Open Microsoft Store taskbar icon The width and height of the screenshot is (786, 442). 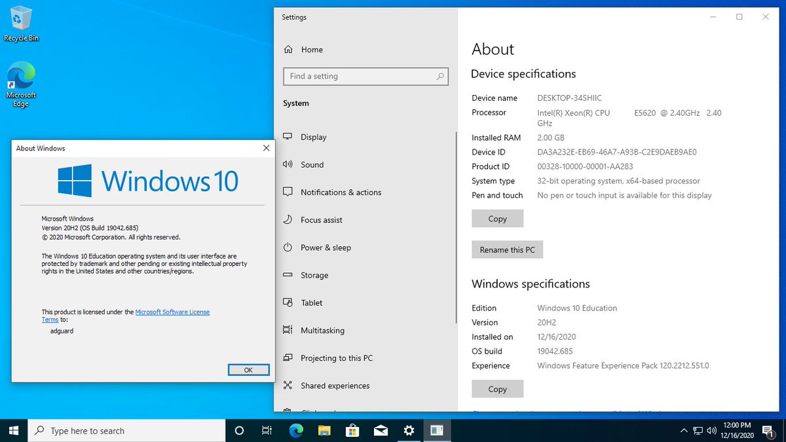352,430
